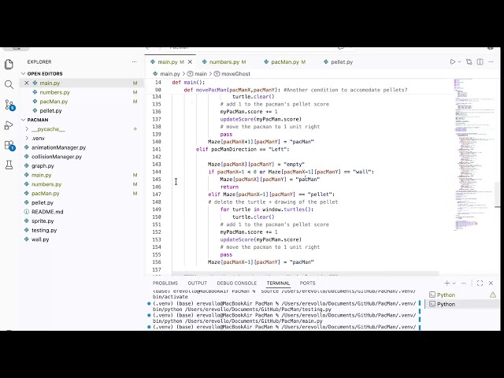This screenshot has width=504, height=378.
Task: Select pacMan.py in Open Editors
Action: [x=54, y=102]
